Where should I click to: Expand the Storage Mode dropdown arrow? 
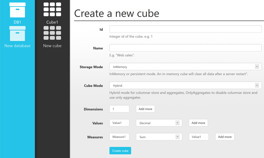tap(257, 66)
